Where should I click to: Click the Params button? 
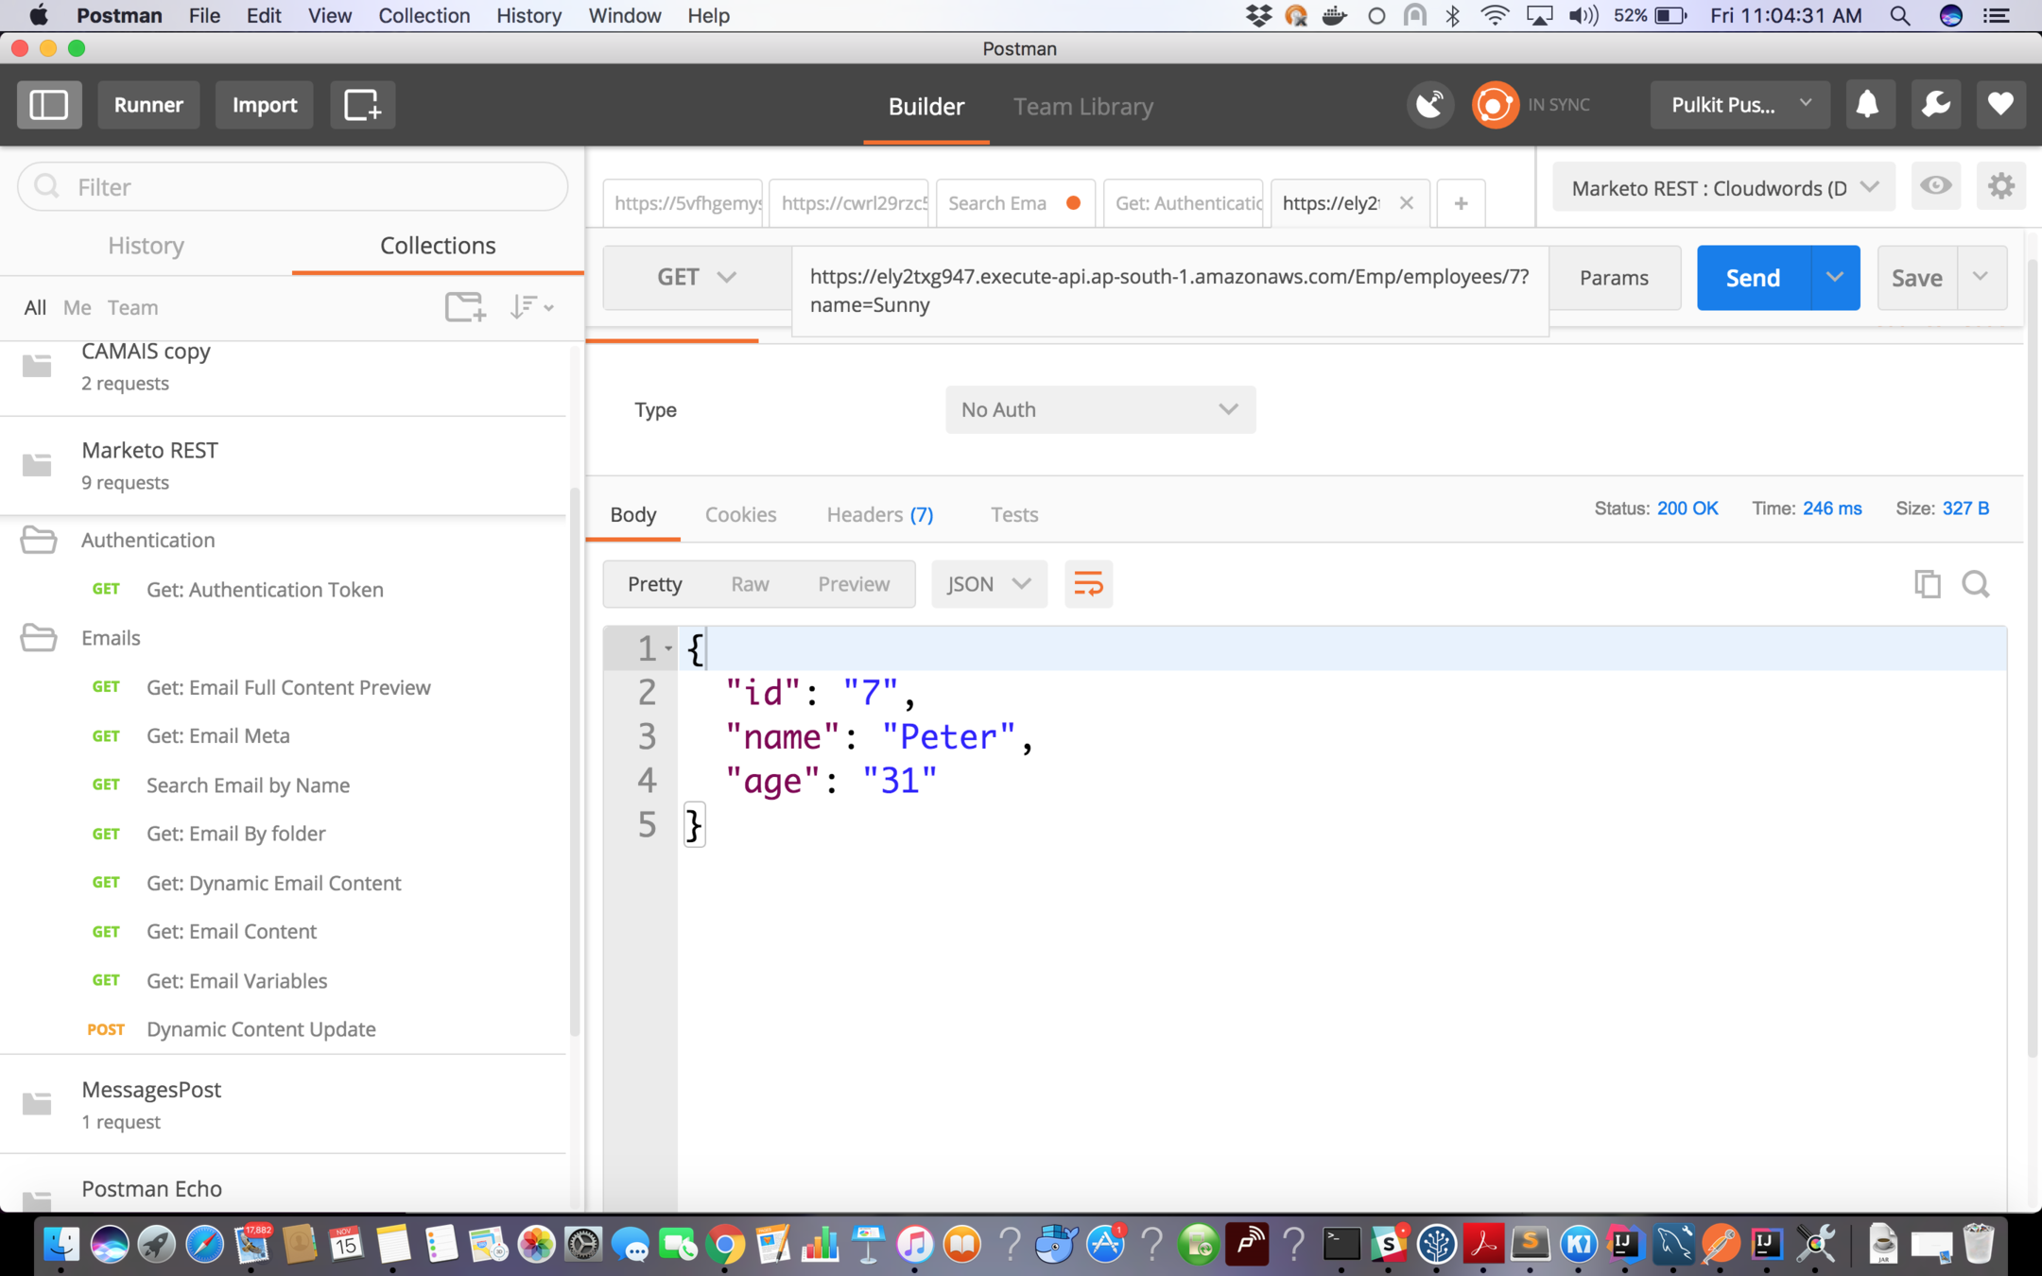[1614, 278]
